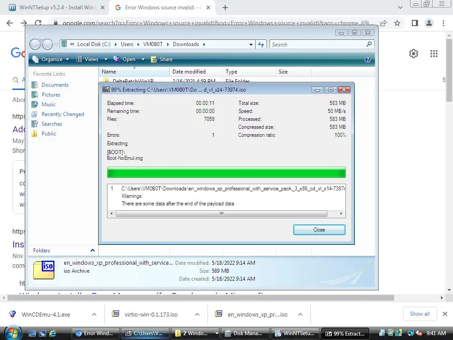The height and width of the screenshot is (340, 453).
Task: Expand WinCDEmu-4.1.exe download options
Action: point(94,314)
